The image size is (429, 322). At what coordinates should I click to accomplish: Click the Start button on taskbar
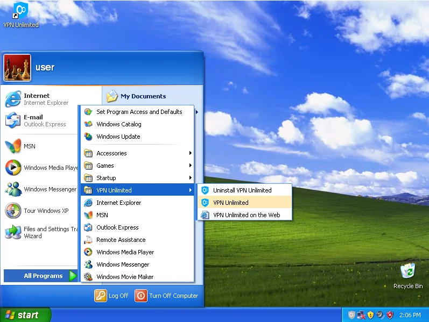tap(25, 315)
